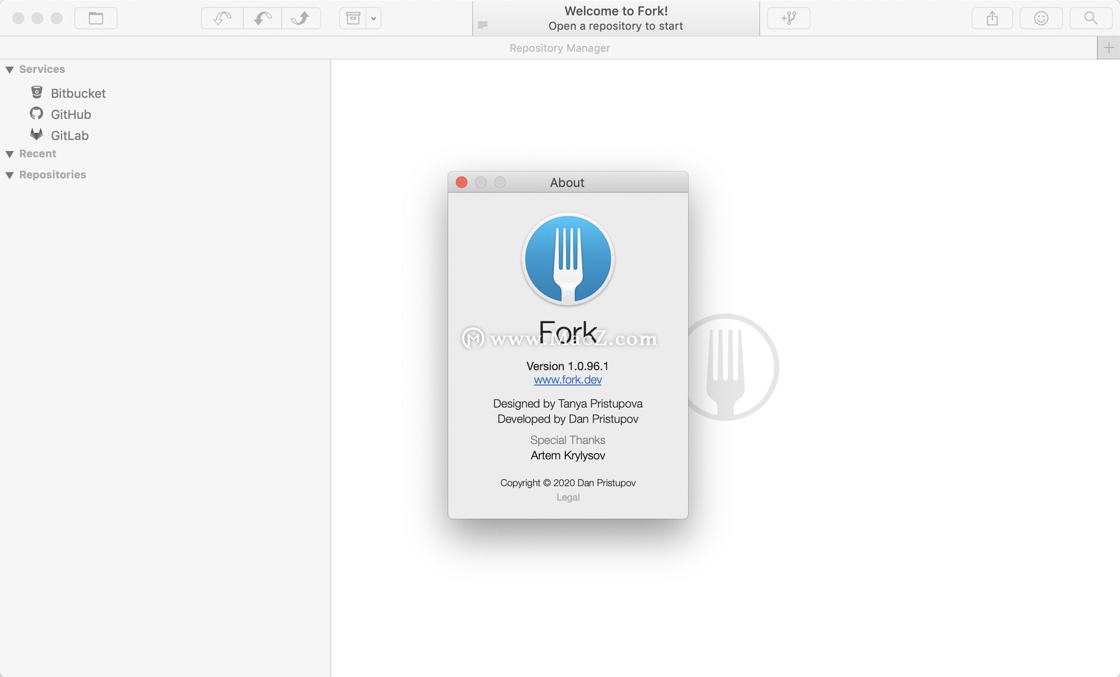Screen dimensions: 1120x677
Task: Click 'Artem Krylysov' name
Action: tap(568, 455)
